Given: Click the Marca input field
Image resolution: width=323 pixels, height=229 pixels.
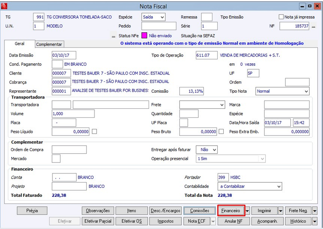Looking at the screenshot, I should 287,105.
